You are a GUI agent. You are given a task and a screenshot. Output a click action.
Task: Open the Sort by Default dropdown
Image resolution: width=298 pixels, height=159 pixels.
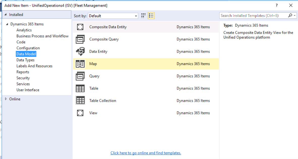(113, 16)
